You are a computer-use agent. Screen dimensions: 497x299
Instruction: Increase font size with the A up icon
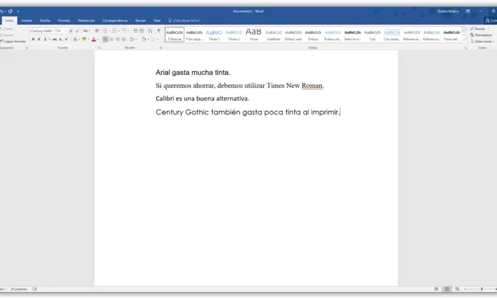[x=71, y=31]
